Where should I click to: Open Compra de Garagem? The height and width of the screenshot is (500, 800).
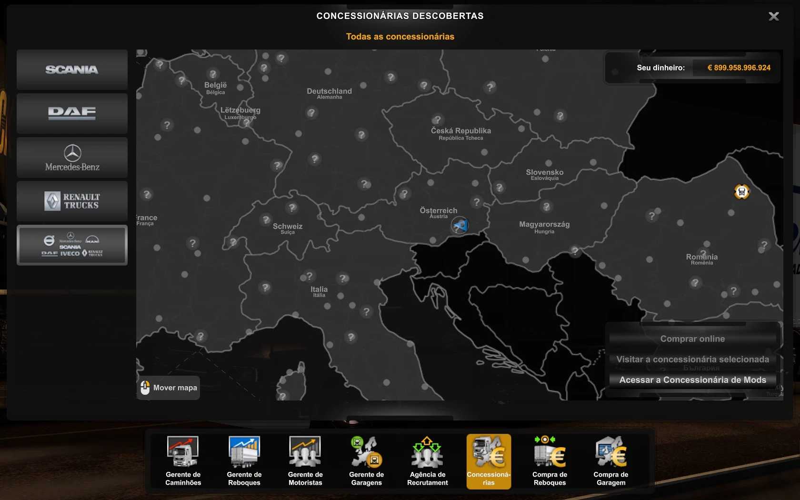coord(610,461)
